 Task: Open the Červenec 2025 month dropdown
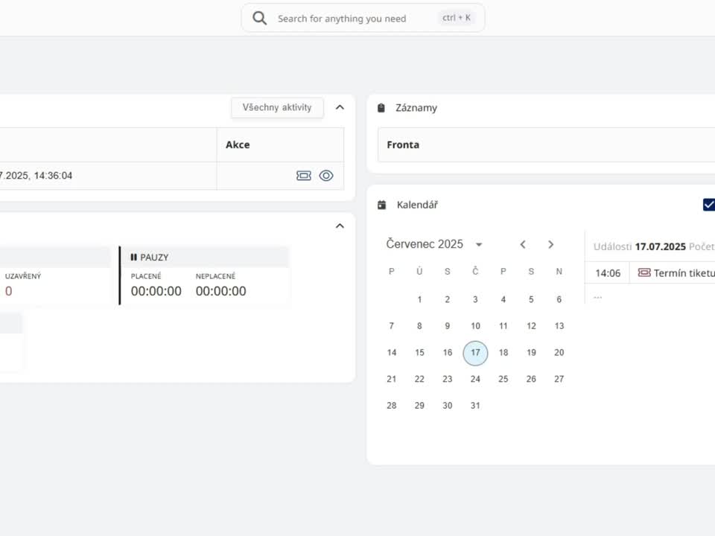pyautogui.click(x=479, y=244)
